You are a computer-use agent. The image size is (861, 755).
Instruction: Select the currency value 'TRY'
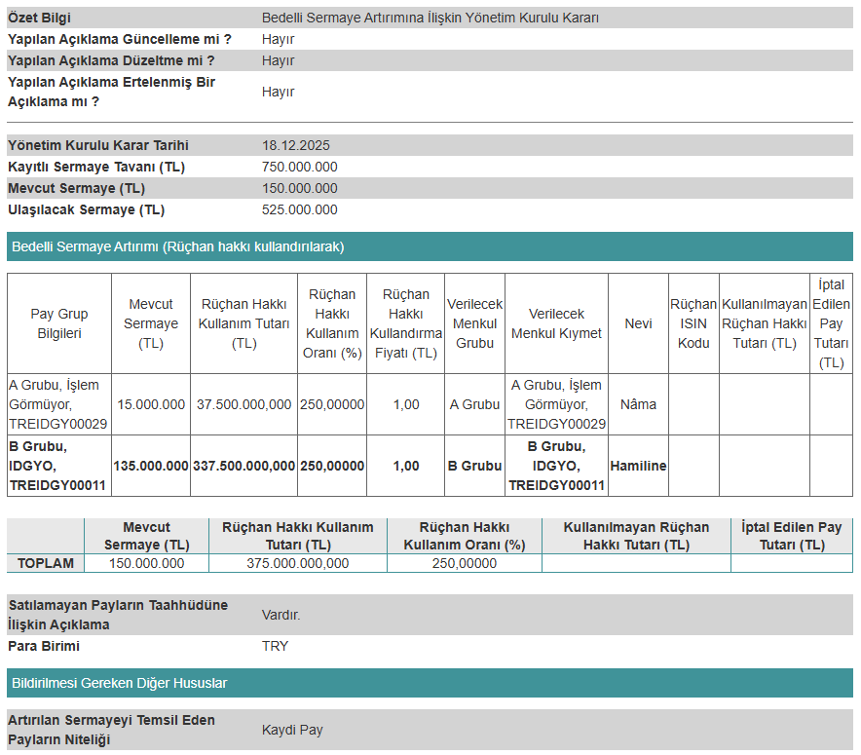click(276, 646)
